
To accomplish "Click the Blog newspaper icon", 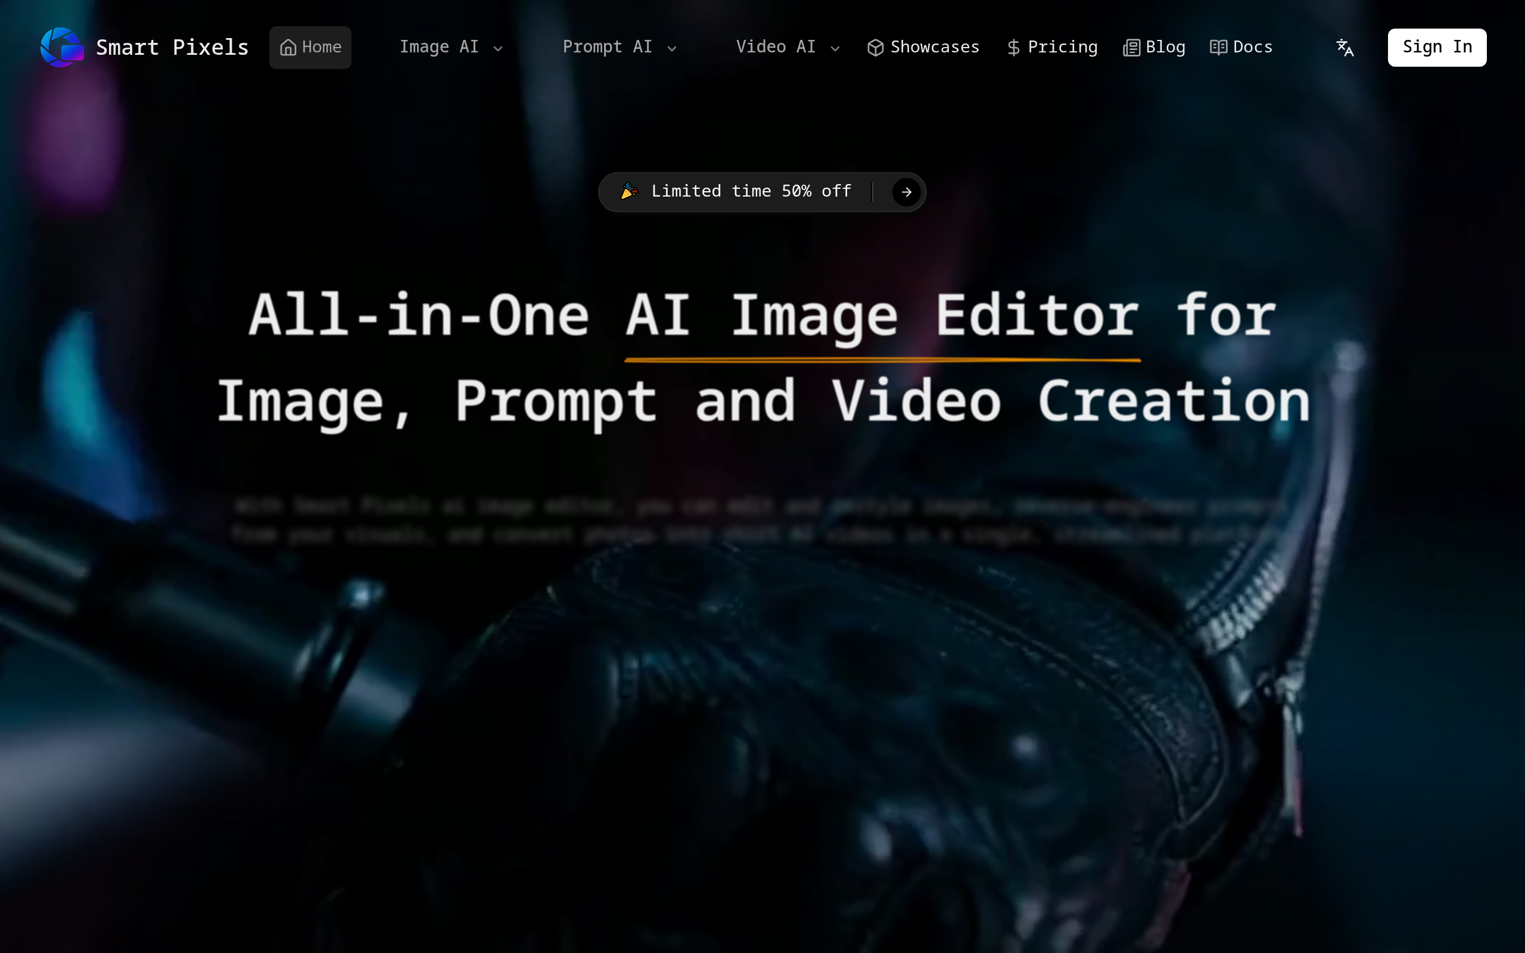I will [x=1131, y=48].
